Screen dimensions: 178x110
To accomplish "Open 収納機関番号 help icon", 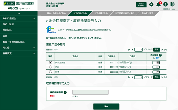I will [65, 93].
